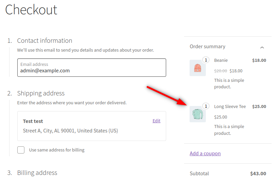Click the Long Sleeve Tee $25.00 line total

(x=259, y=106)
